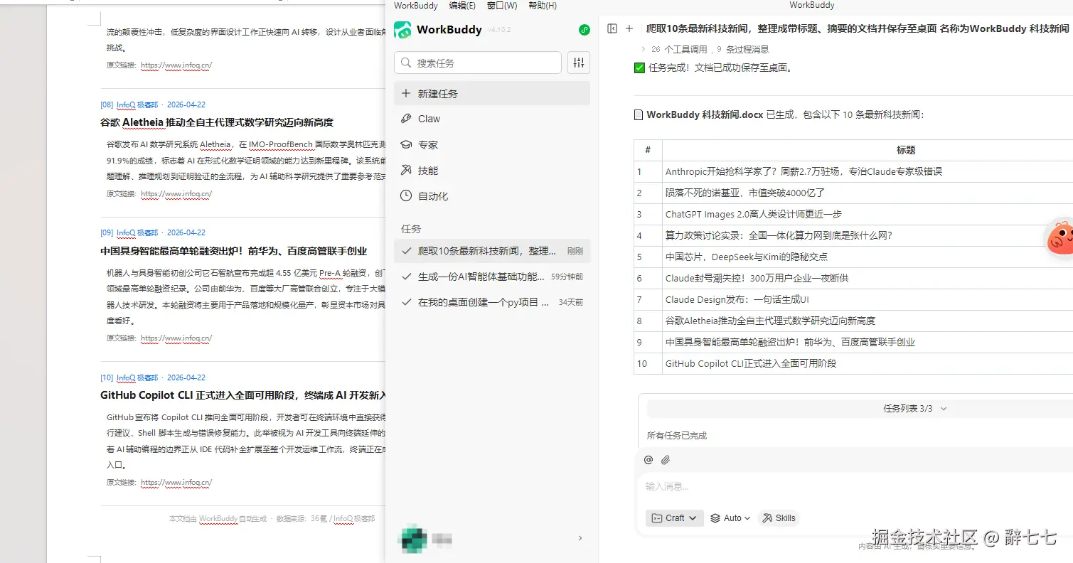Open the 帮助(H) menu
Image resolution: width=1073 pixels, height=563 pixels.
point(543,6)
